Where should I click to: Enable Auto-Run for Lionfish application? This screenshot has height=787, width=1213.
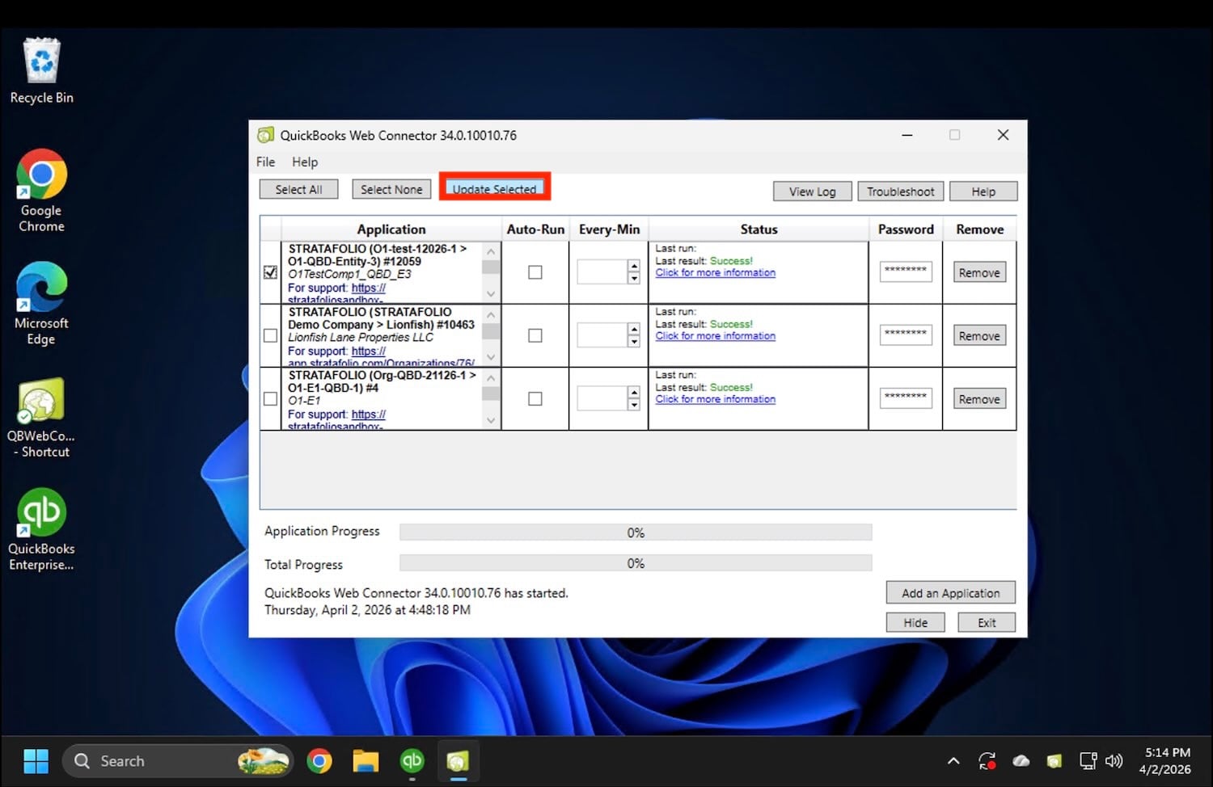click(535, 335)
